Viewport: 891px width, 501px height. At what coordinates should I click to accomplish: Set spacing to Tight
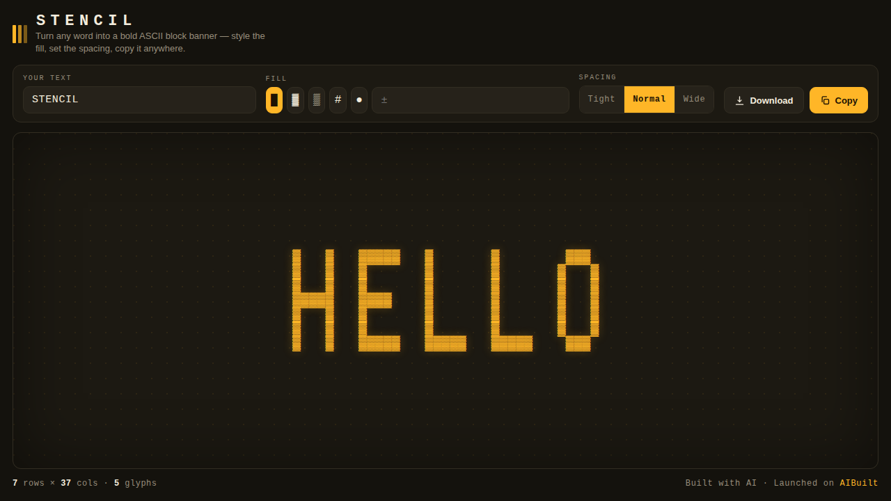tap(601, 100)
